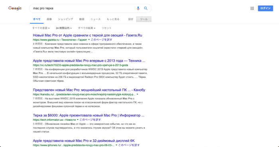Click the www.gazeta.ru green URL
Screen dimensions: 279x147
click(60, 40)
